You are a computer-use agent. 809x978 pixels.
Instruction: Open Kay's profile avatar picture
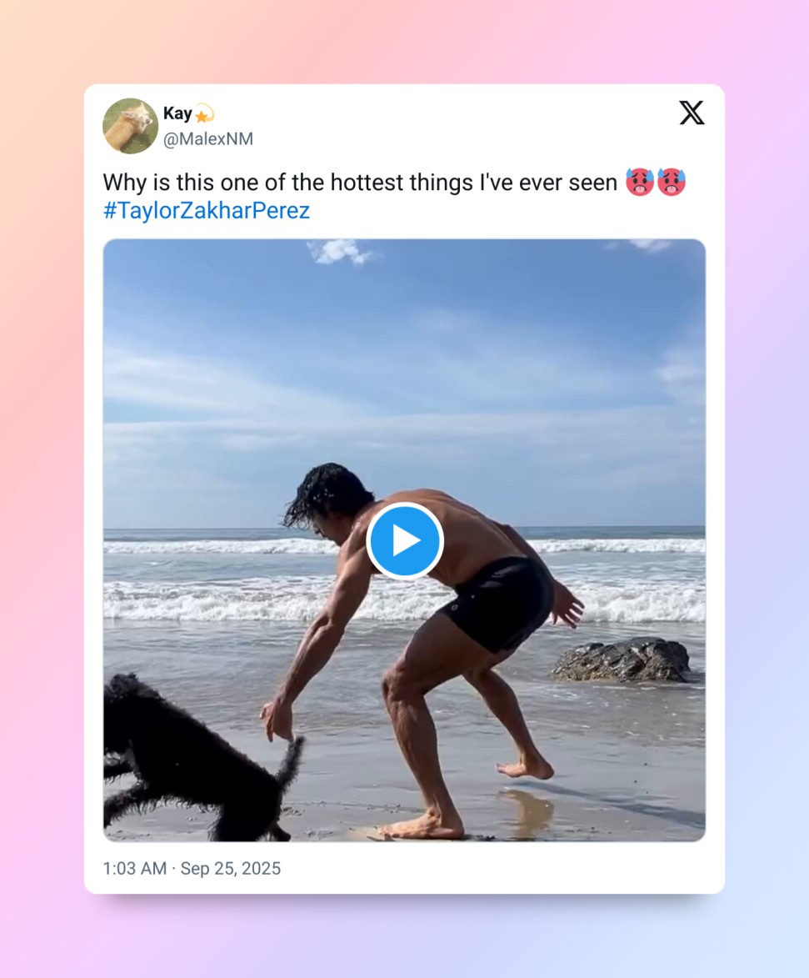pyautogui.click(x=130, y=126)
